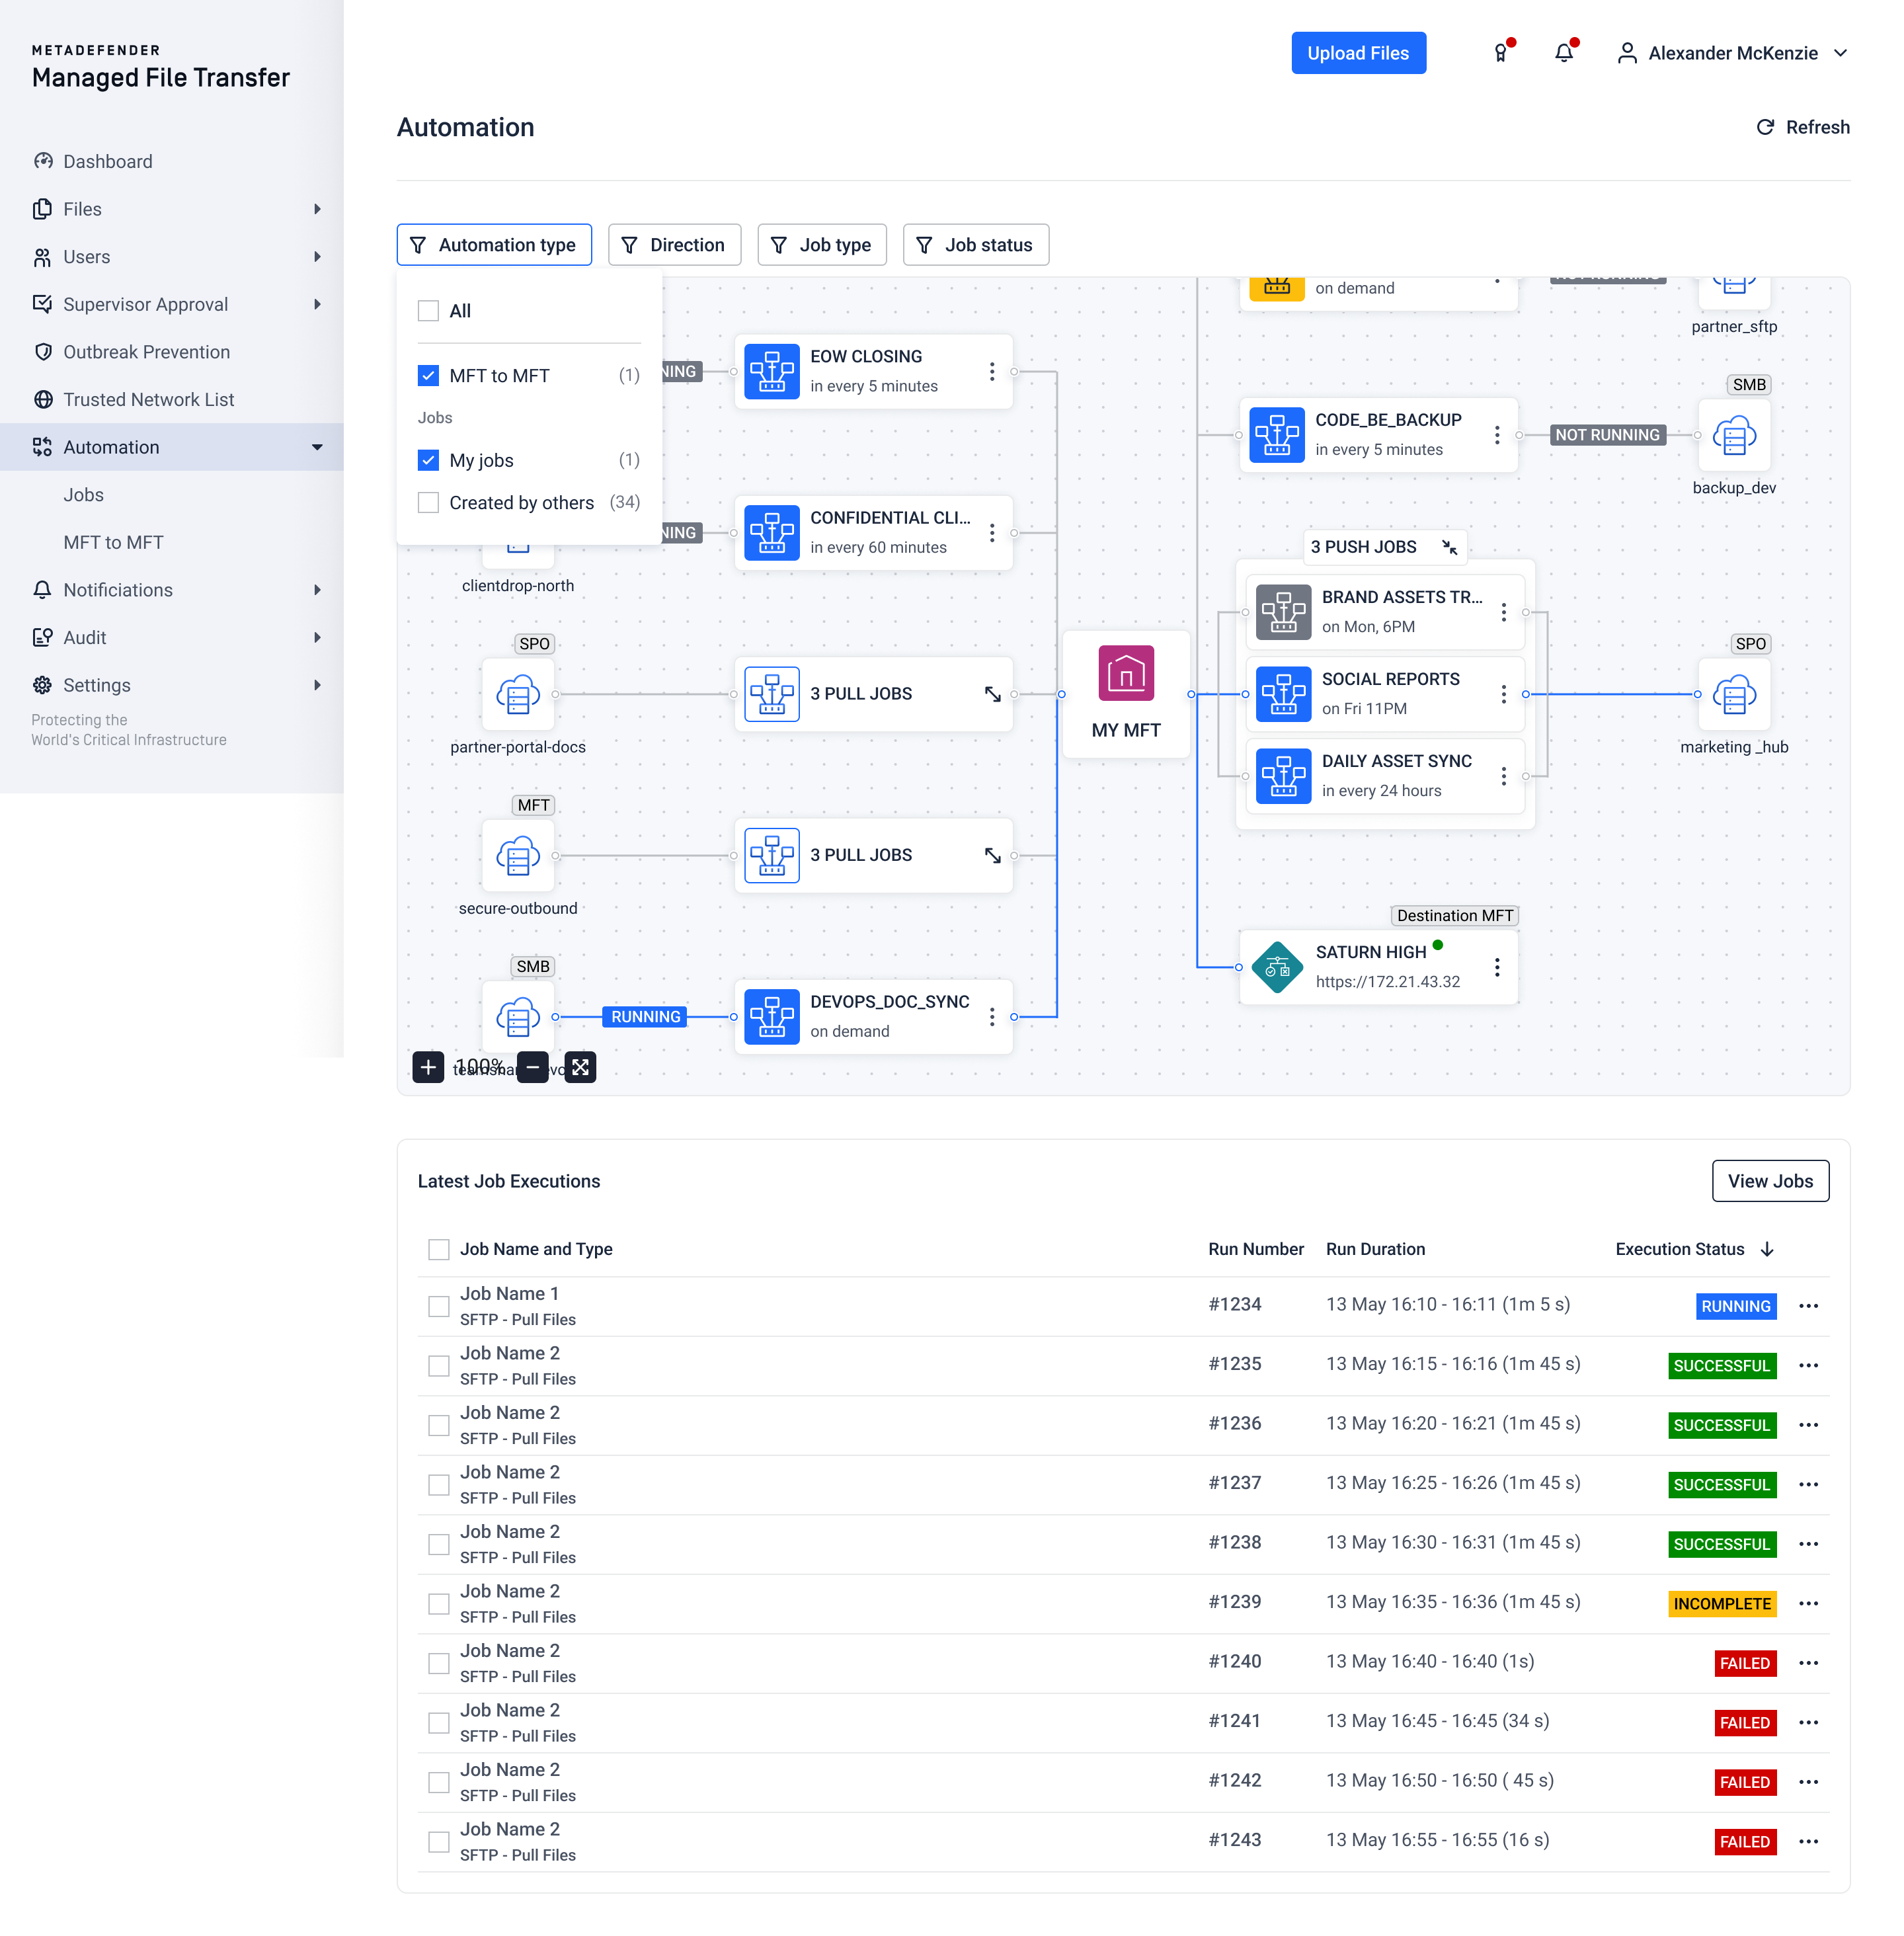Open row actions for run #1234
The image size is (1904, 1936).
(1808, 1306)
